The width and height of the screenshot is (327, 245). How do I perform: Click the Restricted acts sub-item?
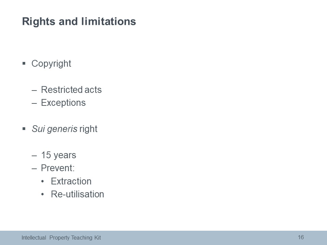pyautogui.click(x=71, y=90)
